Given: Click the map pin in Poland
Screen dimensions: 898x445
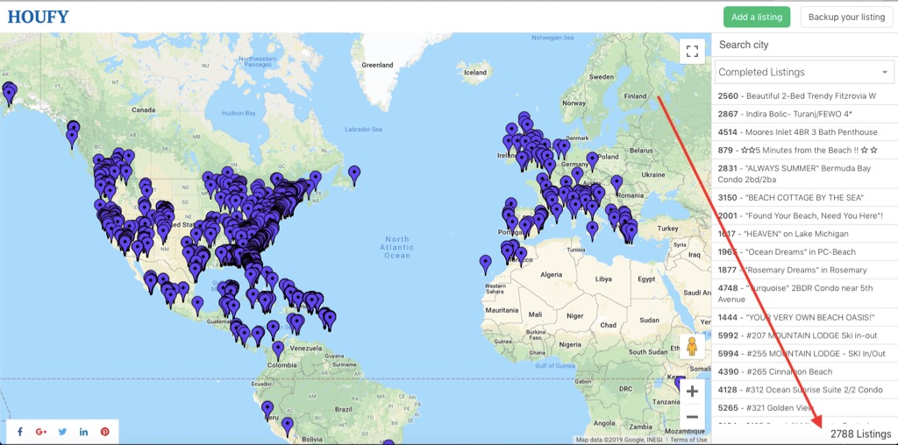Looking at the screenshot, I should pyautogui.click(x=592, y=162).
